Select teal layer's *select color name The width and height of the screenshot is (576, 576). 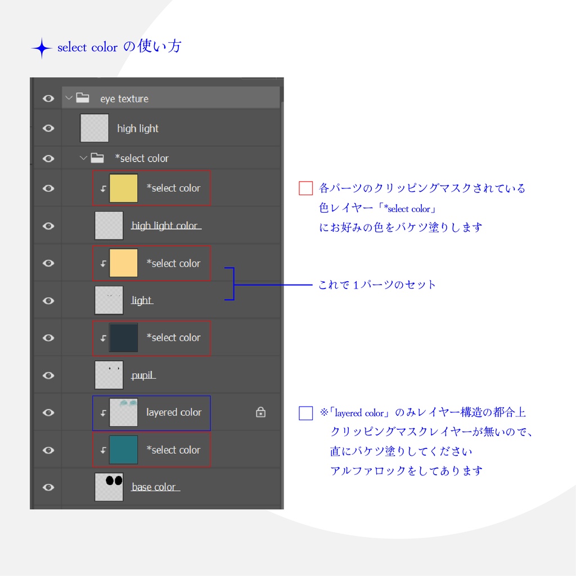coord(173,450)
